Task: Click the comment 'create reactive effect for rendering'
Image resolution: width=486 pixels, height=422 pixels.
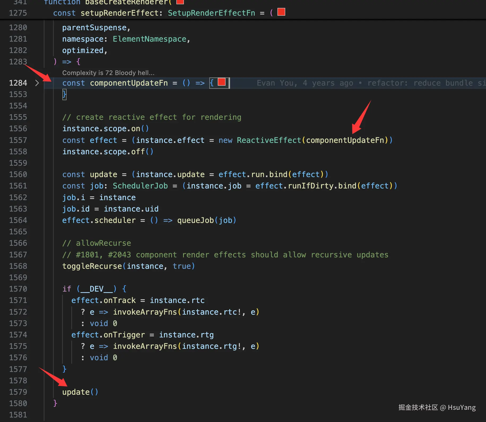Action: click(152, 117)
